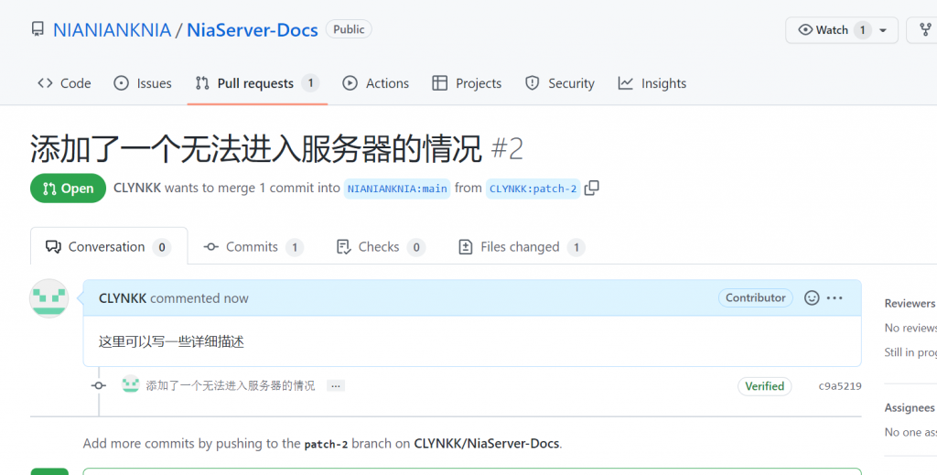Click the NIANIANKNIA:main base branch label
This screenshot has height=475, width=937.
coord(397,189)
